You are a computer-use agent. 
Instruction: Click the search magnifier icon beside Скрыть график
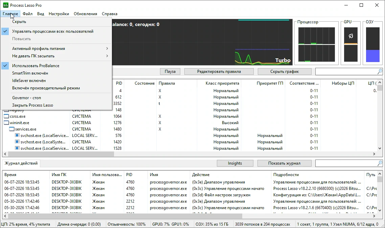(380, 72)
